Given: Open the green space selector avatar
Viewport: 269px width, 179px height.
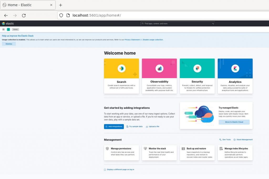Looking at the screenshot, I should 8,29.
